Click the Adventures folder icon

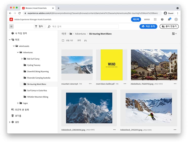pos(21,52)
